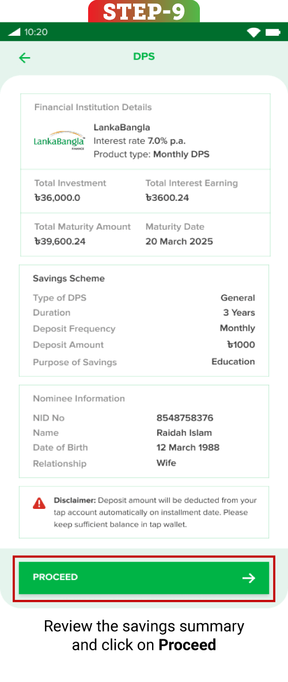
Task: Click the red disclaimer warning triangle icon
Action: tap(39, 503)
